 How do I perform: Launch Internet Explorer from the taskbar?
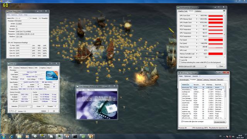point(11,136)
